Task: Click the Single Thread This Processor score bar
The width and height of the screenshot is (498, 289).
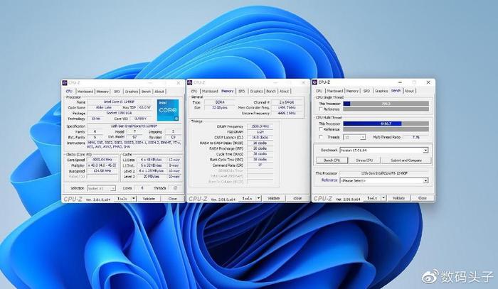Action: tap(386, 104)
